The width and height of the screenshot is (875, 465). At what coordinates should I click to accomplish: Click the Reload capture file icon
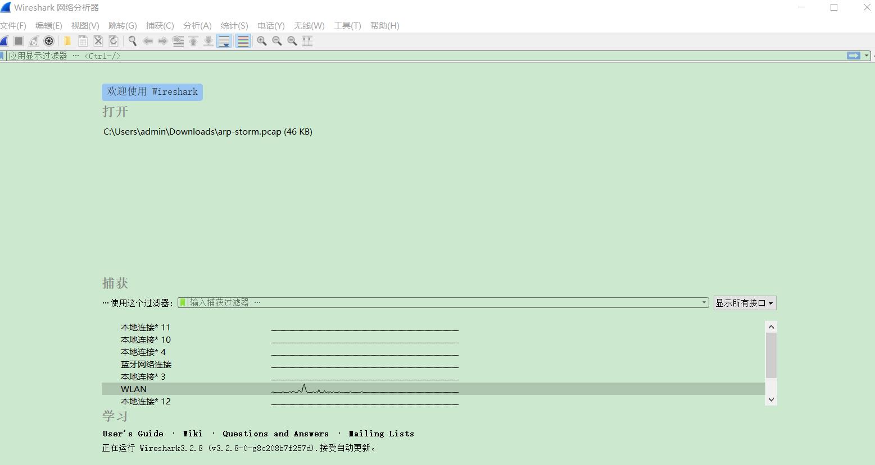[x=114, y=41]
